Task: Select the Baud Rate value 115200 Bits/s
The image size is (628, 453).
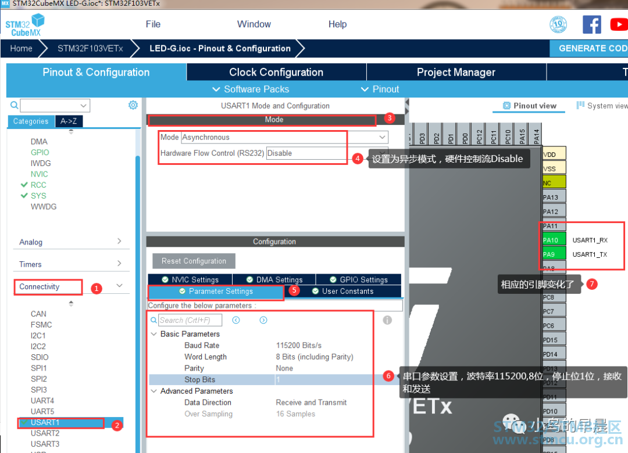Action: pyautogui.click(x=298, y=345)
